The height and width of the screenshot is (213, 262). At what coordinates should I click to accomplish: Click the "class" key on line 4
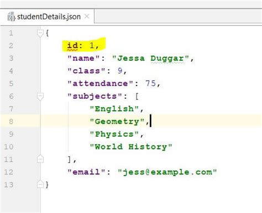pos(86,71)
